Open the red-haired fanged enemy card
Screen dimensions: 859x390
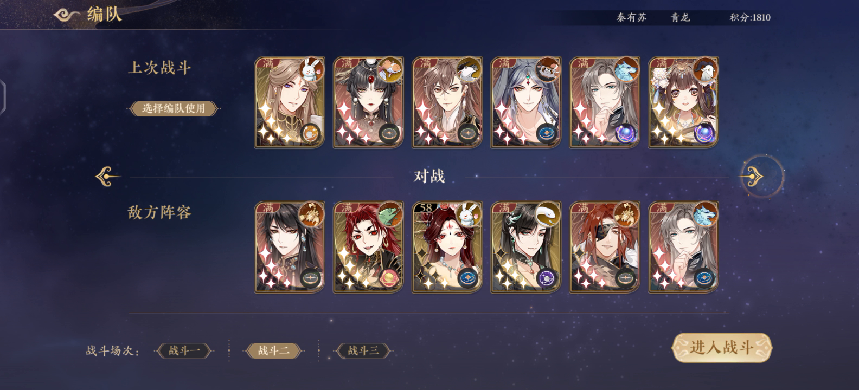coord(368,247)
